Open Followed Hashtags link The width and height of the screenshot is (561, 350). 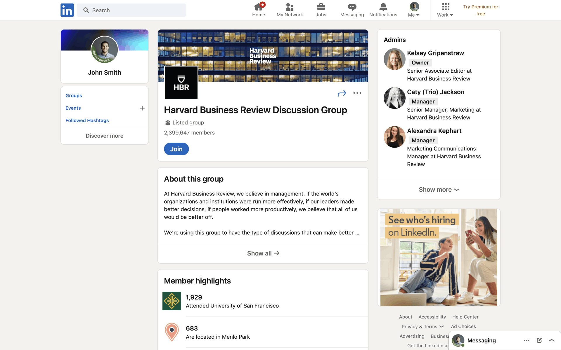pos(87,120)
